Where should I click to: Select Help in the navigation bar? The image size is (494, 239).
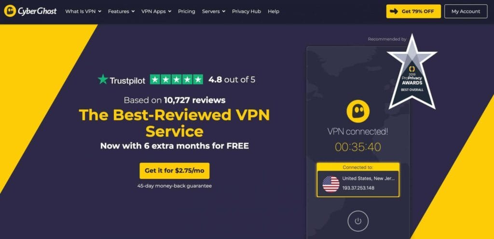click(x=274, y=11)
